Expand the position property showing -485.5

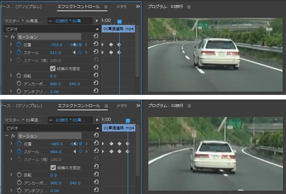click(x=11, y=143)
